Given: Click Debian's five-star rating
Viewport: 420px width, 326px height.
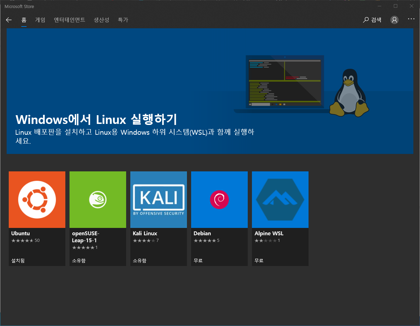Looking at the screenshot, I should (205, 240).
